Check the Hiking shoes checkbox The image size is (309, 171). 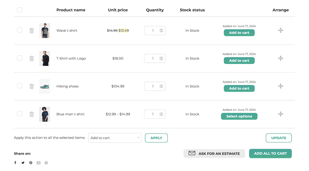pyautogui.click(x=20, y=86)
